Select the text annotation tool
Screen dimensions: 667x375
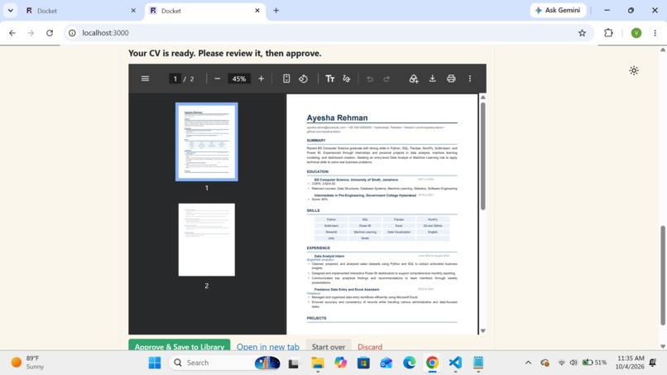point(330,79)
